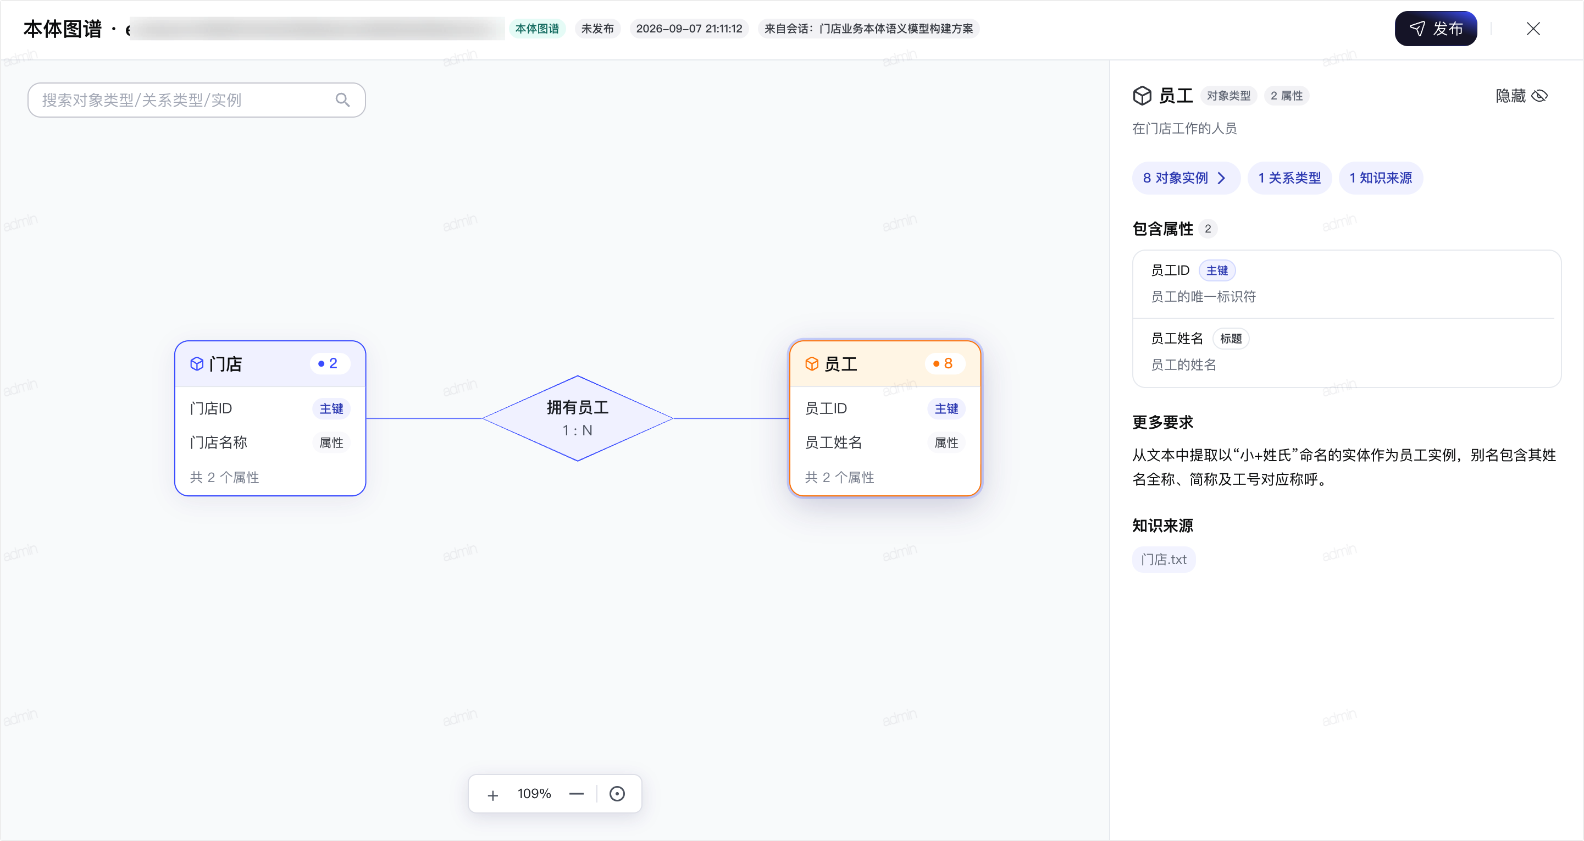Select 门店名称 row in 门店 node

point(270,442)
